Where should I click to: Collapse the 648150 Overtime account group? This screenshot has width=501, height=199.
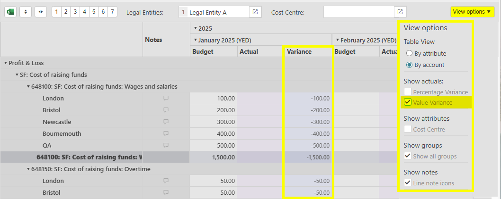[28, 169]
